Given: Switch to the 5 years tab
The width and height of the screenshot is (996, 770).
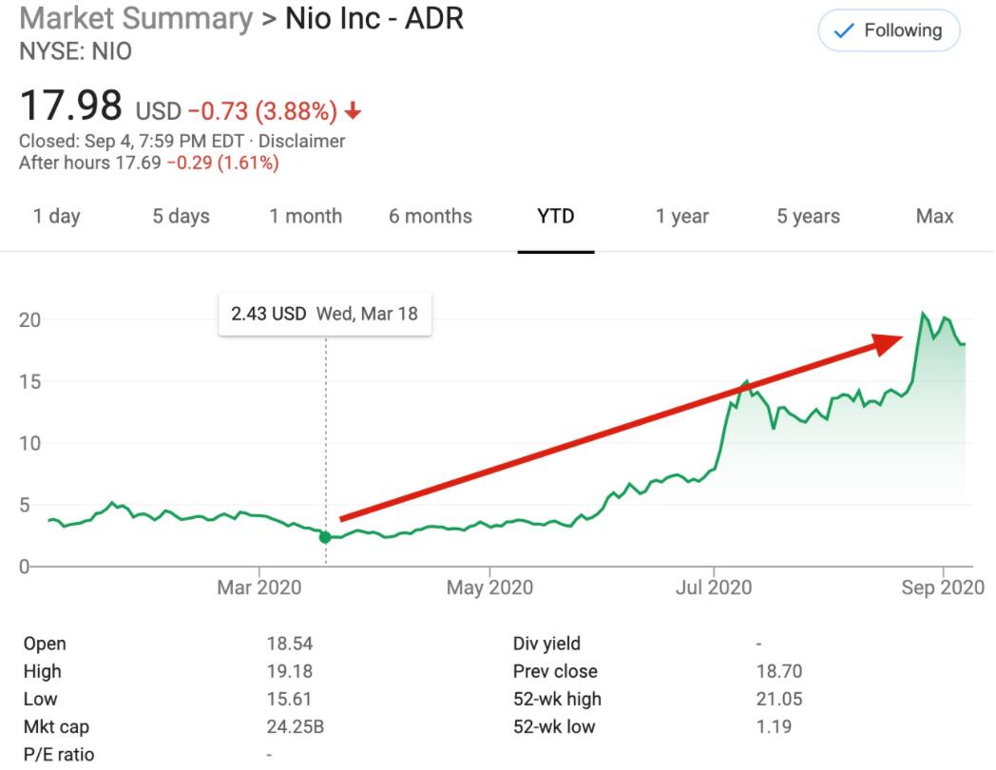Looking at the screenshot, I should [x=808, y=216].
